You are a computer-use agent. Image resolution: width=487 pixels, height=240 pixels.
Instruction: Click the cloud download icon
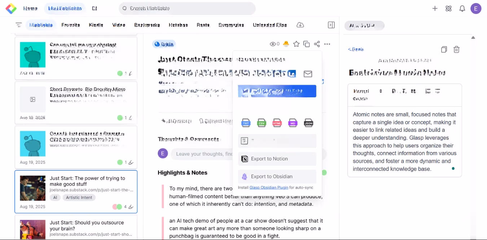300,25
